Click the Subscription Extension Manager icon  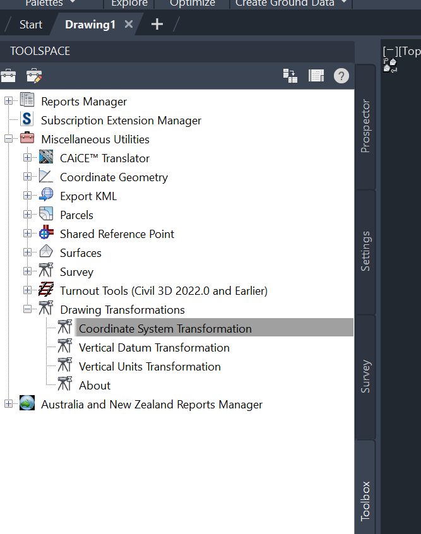27,119
